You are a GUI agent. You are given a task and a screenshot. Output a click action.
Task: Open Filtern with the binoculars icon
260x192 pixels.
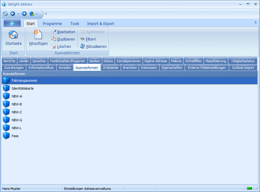[83, 39]
